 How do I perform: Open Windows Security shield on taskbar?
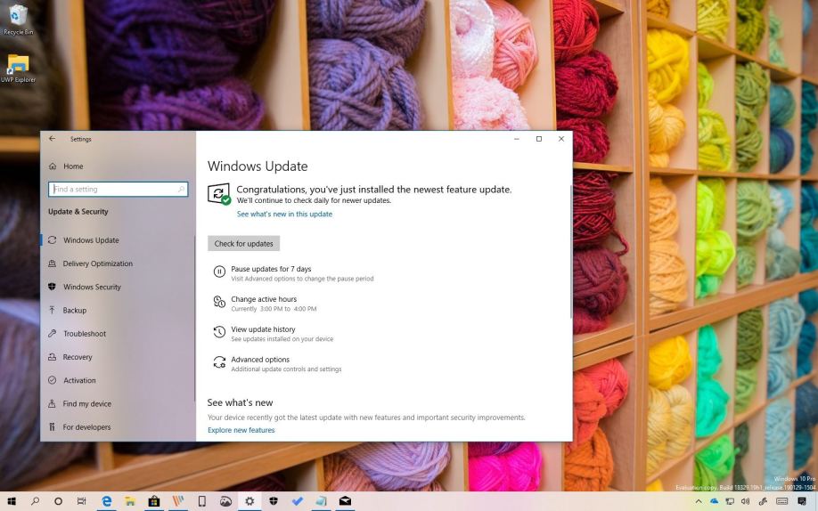(274, 501)
